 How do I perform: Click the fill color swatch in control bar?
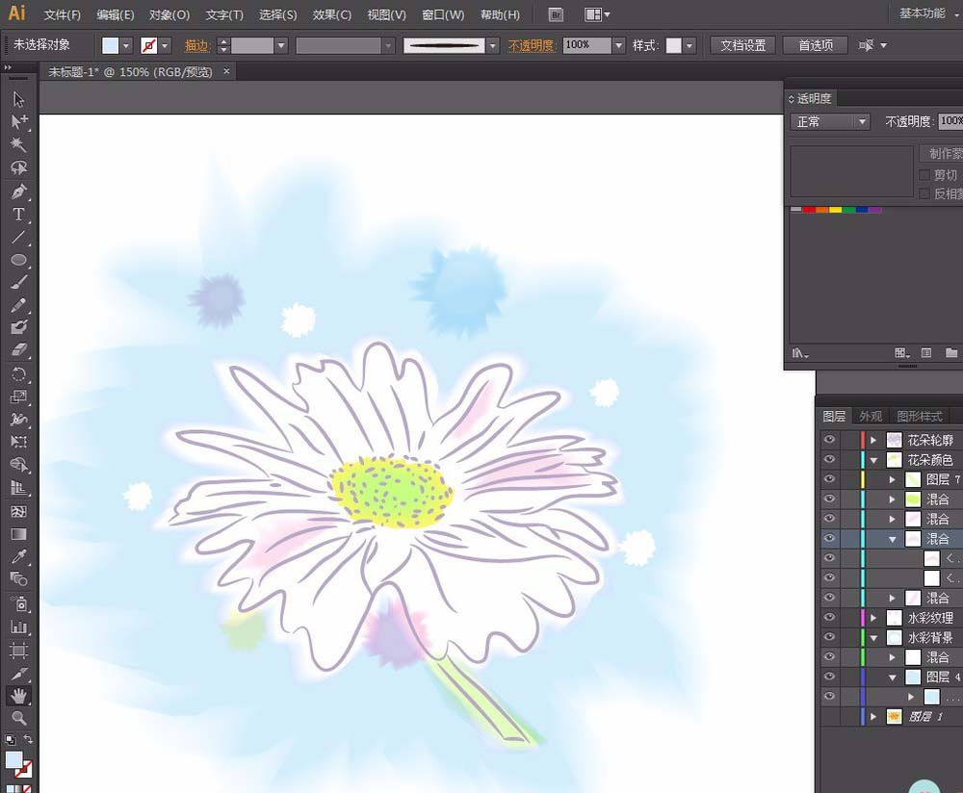[x=111, y=45]
